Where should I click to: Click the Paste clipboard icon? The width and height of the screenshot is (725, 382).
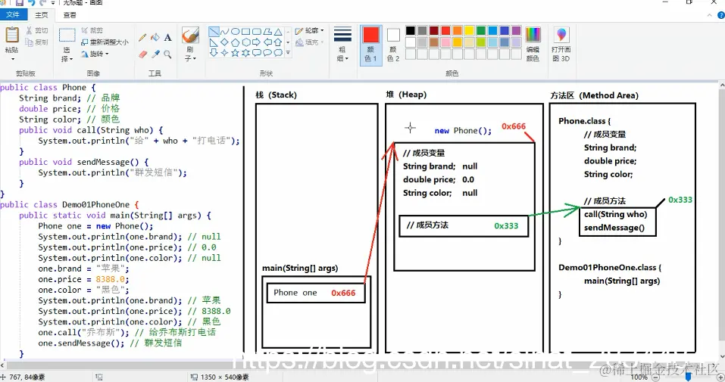[12, 35]
